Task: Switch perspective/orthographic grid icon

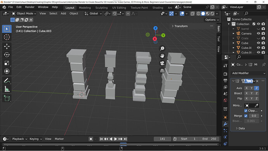Action: click(162, 70)
